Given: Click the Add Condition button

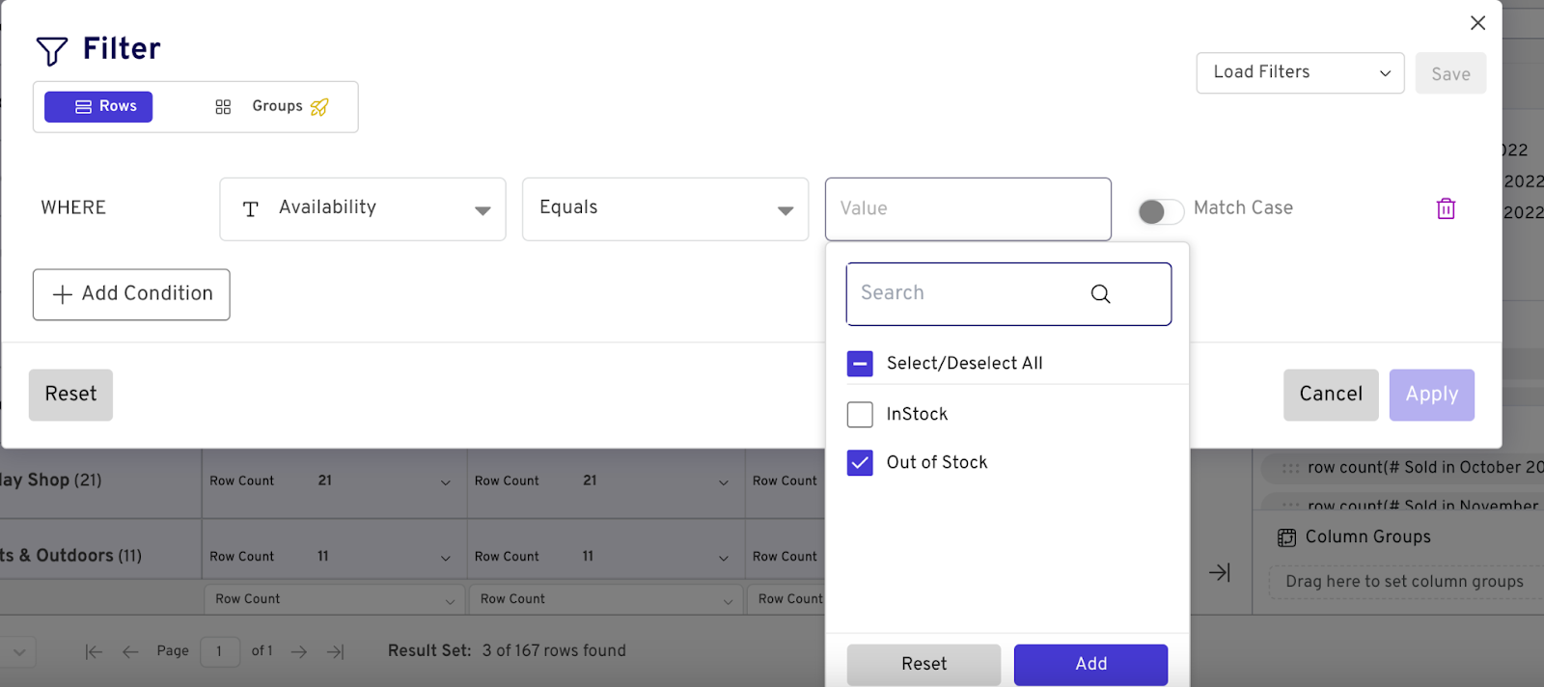Looking at the screenshot, I should click(131, 294).
